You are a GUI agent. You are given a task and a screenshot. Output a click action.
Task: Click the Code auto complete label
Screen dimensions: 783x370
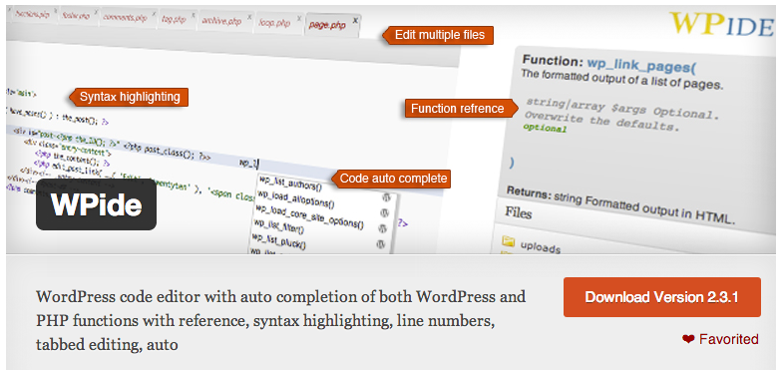(392, 179)
